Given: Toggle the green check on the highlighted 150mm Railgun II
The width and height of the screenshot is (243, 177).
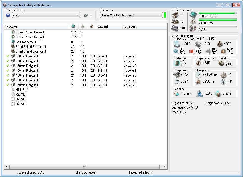Looking at the screenshot, I should [x=8, y=80].
